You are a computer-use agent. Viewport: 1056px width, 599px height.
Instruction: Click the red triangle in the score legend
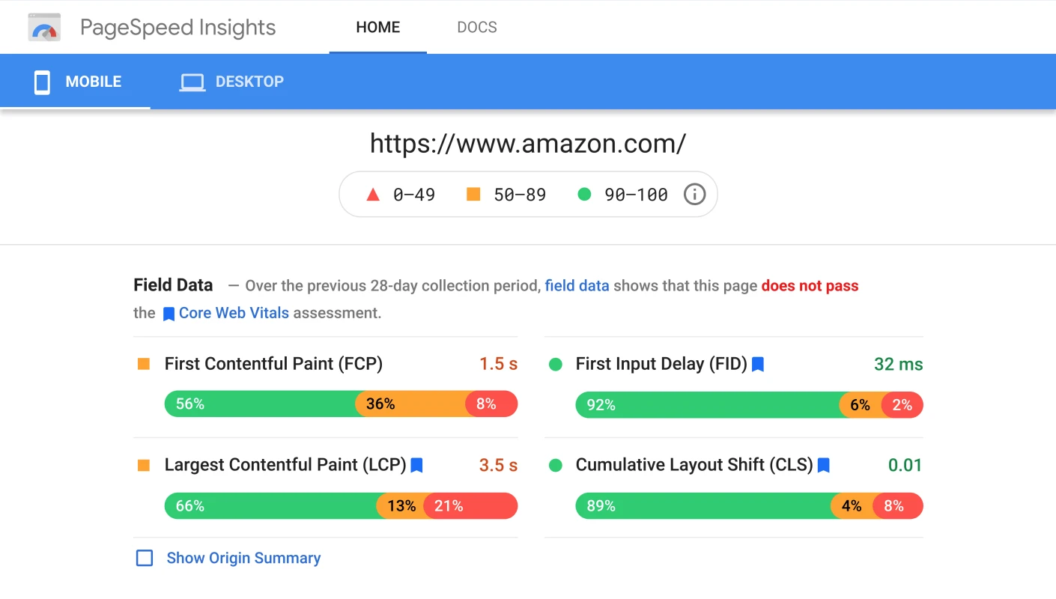click(372, 194)
